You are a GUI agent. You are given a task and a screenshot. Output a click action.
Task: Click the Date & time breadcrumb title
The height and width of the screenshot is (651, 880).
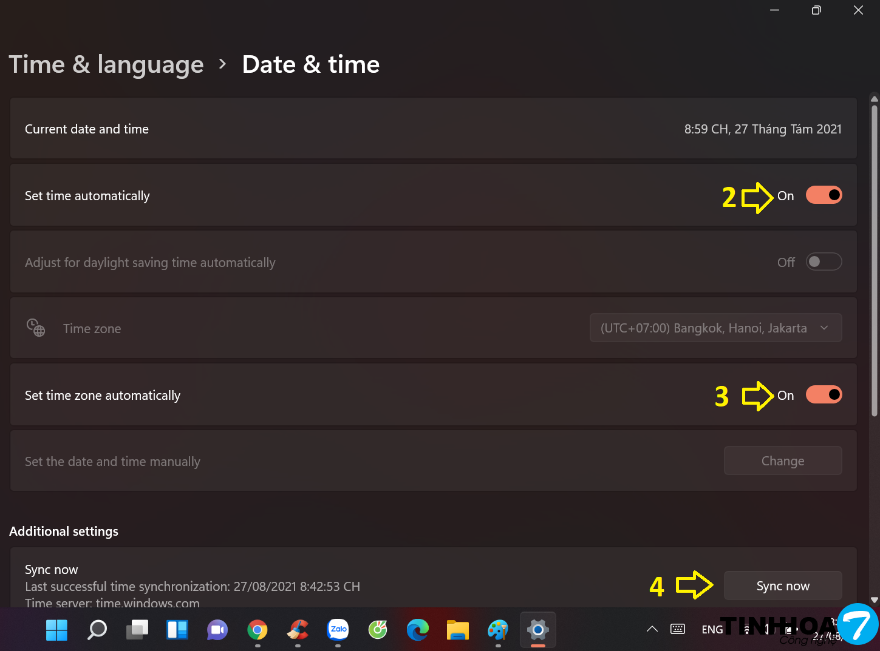click(311, 64)
